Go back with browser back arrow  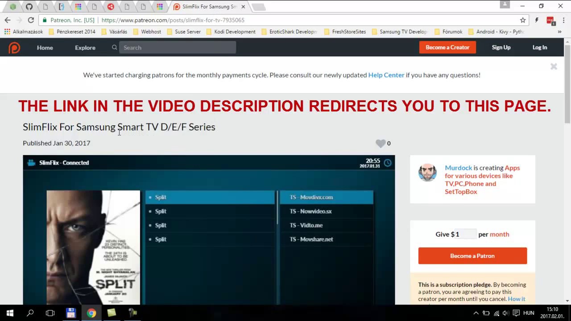click(x=8, y=20)
